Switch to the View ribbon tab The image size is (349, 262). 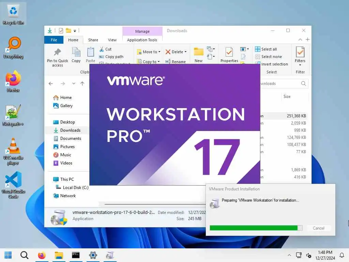[x=112, y=40]
